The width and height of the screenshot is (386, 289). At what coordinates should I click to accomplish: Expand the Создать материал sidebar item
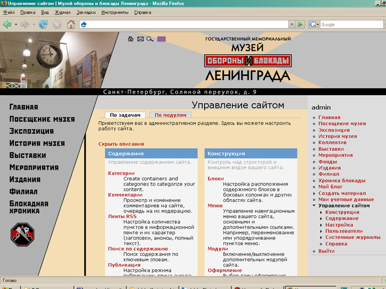click(x=314, y=193)
